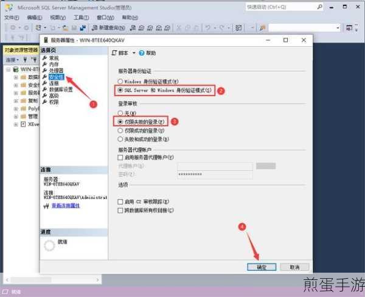Click the Copy icon in toolbar
The image size is (365, 297).
click(x=187, y=28)
